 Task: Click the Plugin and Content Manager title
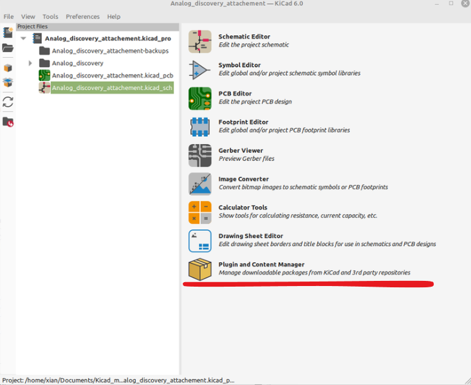point(261,264)
